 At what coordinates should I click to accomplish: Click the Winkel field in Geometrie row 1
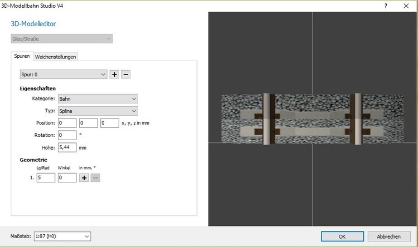(x=67, y=177)
